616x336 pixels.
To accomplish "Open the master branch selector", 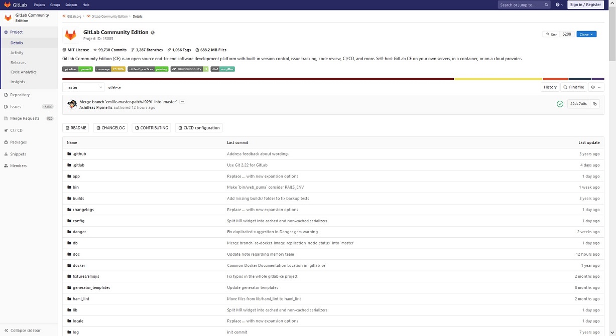I will (83, 87).
